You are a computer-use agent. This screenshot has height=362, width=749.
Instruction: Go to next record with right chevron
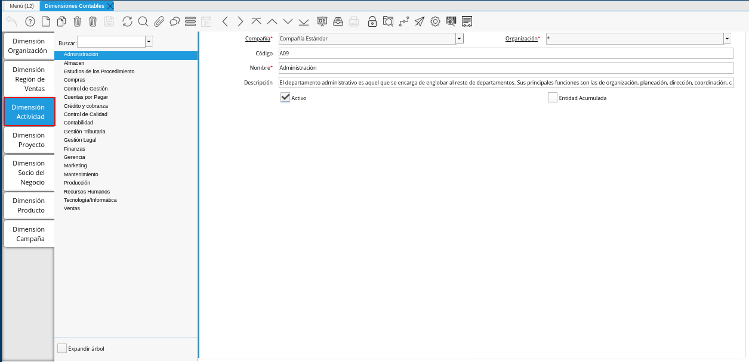[241, 22]
